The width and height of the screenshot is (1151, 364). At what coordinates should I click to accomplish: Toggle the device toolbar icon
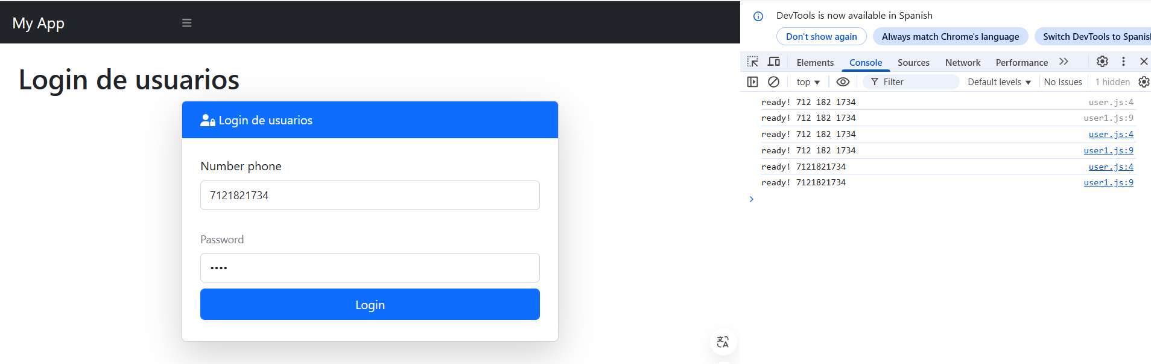tap(774, 62)
